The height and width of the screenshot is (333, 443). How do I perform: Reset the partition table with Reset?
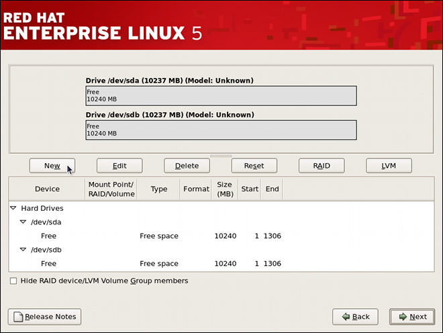(x=254, y=166)
